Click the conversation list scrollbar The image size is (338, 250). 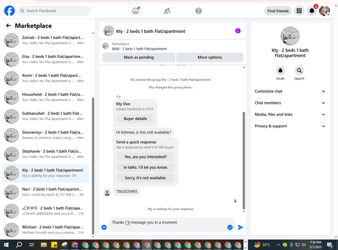coord(93,166)
